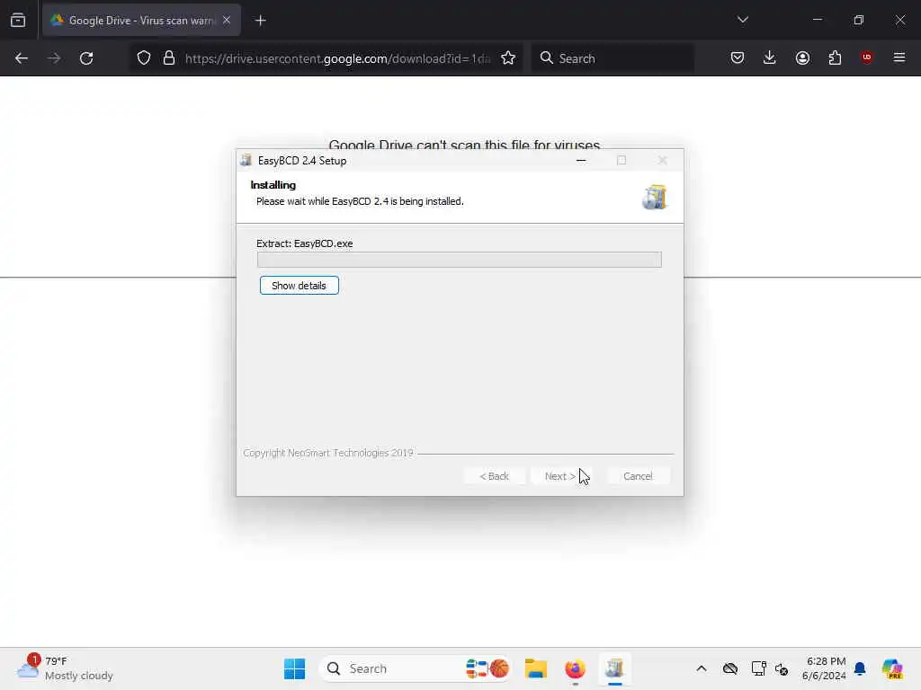
Task: Expand the hidden system tray icons
Action: click(x=702, y=668)
